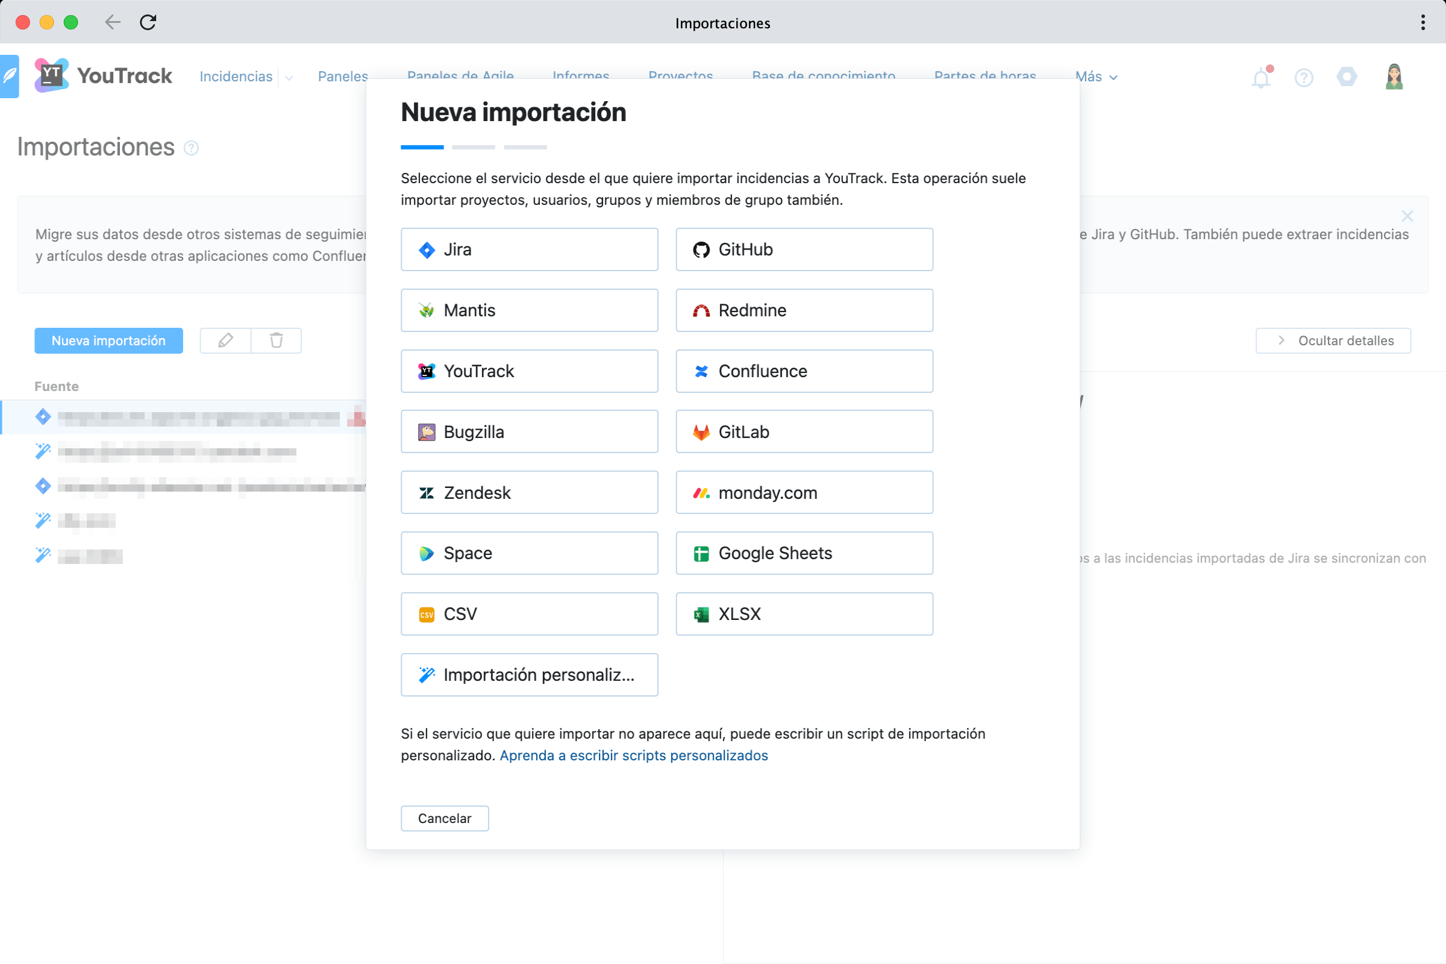1446x964 pixels.
Task: Collapse details with Ocultar detalles
Action: point(1333,340)
